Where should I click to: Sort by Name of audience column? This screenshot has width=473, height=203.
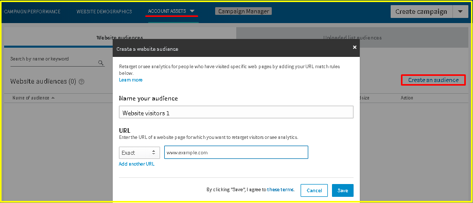click(x=33, y=98)
